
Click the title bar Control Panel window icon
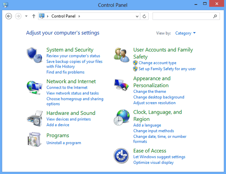6,5
